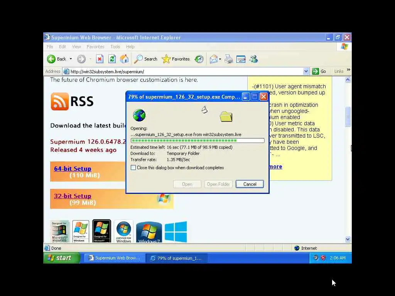Screen dimensions: 395x296
Task: Open the View menu
Action: [76, 47]
